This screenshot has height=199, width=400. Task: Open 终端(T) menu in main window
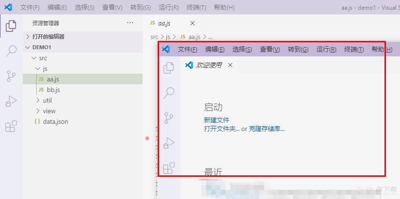click(196, 8)
